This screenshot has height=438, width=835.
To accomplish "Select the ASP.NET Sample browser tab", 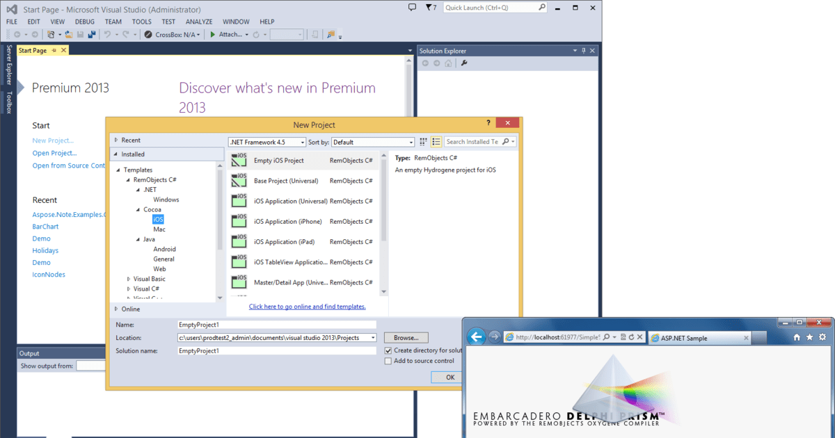I will tap(695, 337).
